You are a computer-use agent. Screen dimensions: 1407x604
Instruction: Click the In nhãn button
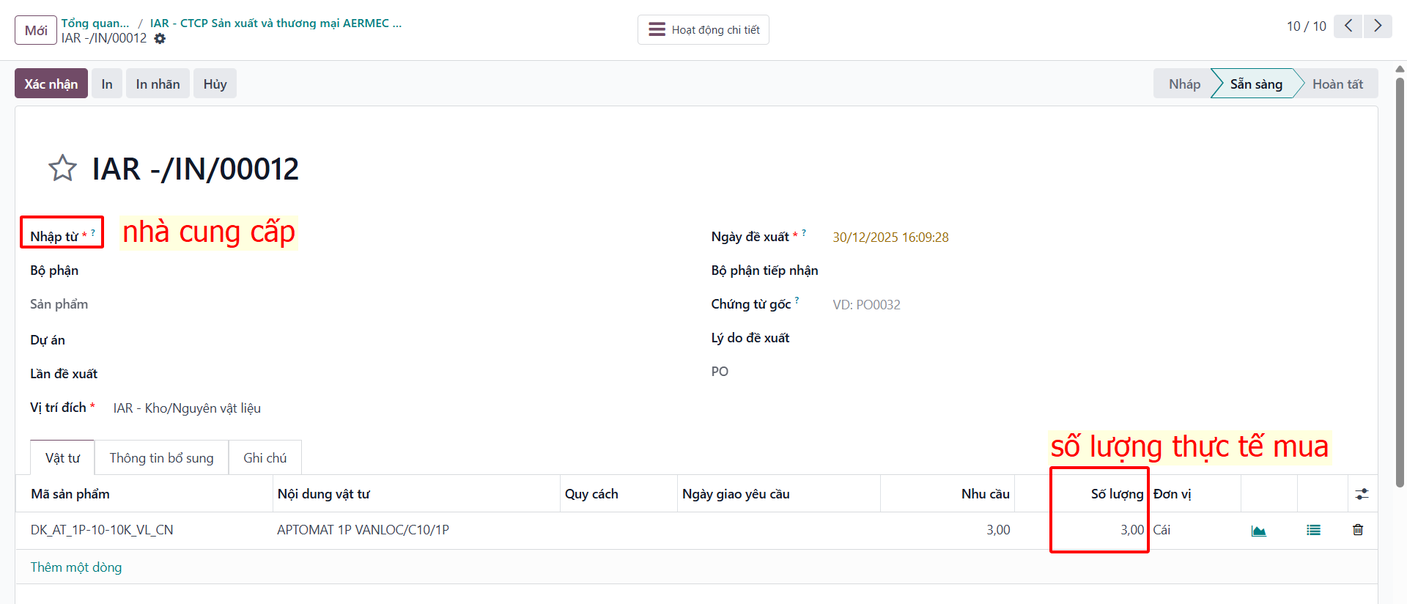pos(158,84)
